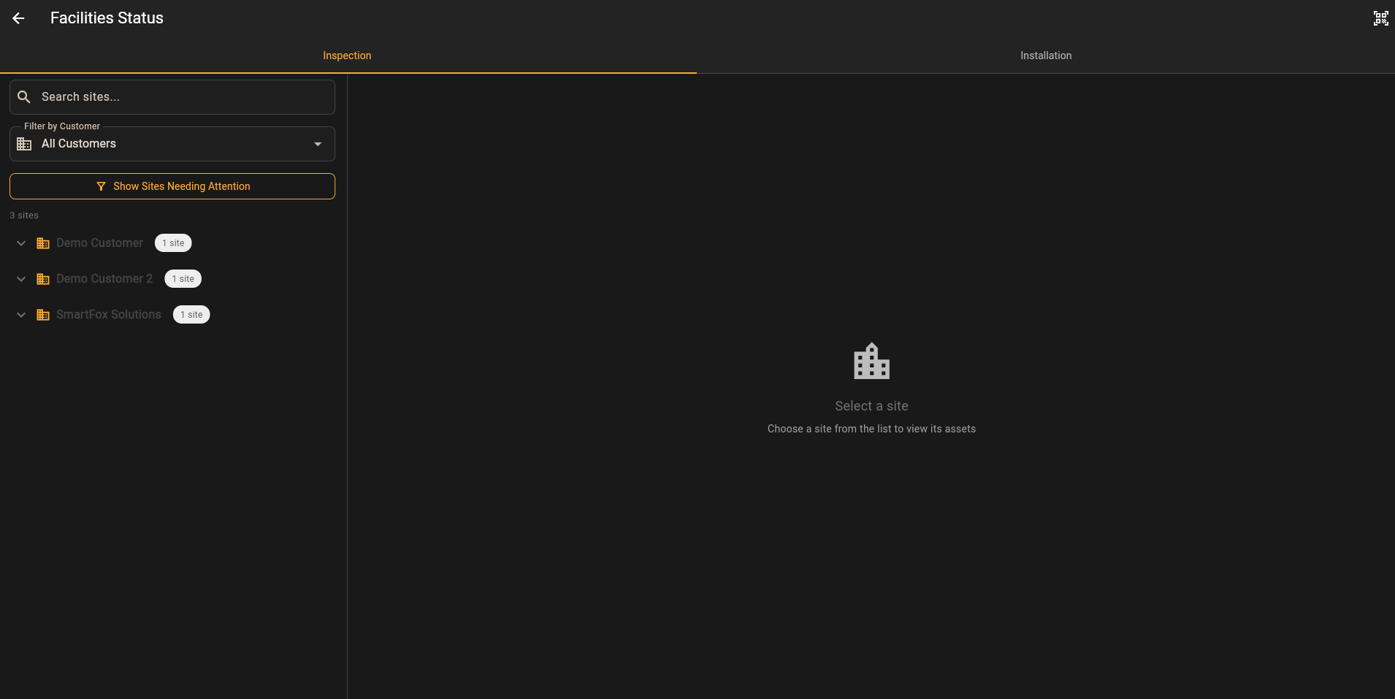Screen dimensions: 1395x699
Task: Collapse the SmartFox Solutions group
Action: tap(20, 314)
